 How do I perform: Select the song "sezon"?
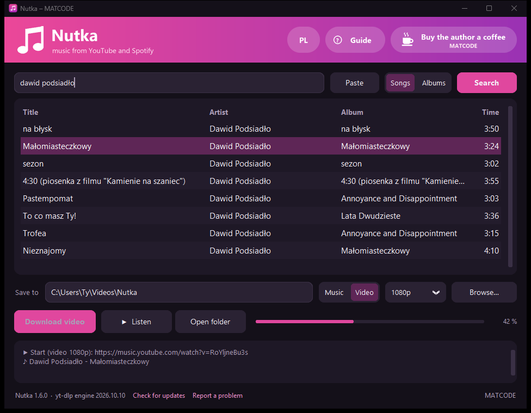(x=261, y=164)
